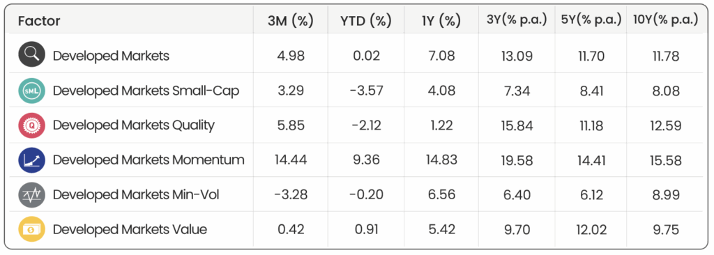Click Quality 10Y figure 12.59
The height and width of the screenshot is (255, 714).
click(x=666, y=125)
